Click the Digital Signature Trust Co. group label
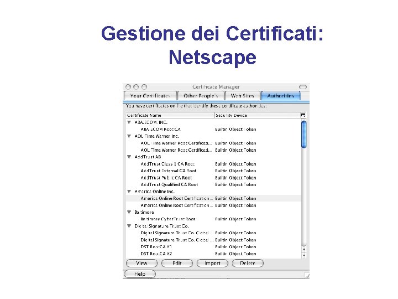The height and width of the screenshot is (299, 398). pos(161,226)
